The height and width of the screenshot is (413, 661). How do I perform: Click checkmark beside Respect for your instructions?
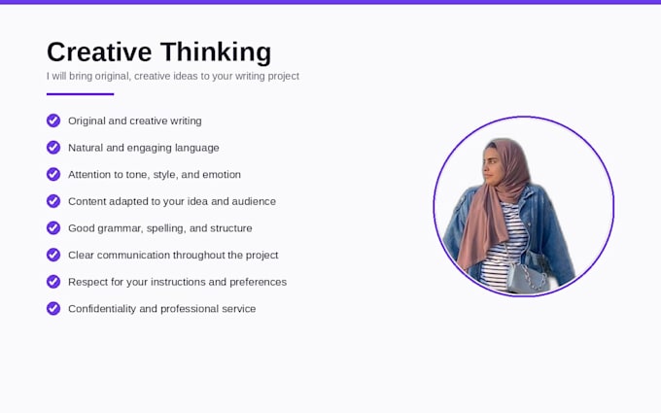pos(53,282)
